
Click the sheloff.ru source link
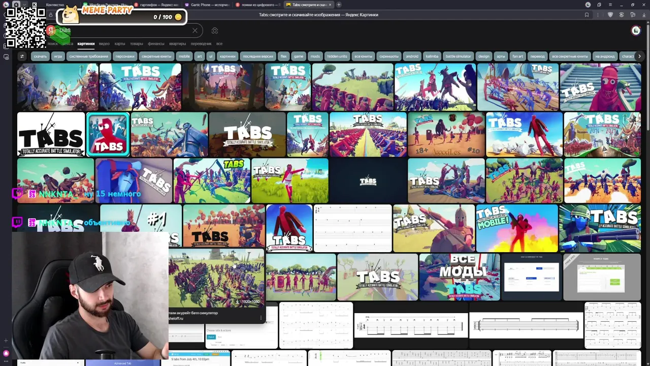tap(176, 318)
